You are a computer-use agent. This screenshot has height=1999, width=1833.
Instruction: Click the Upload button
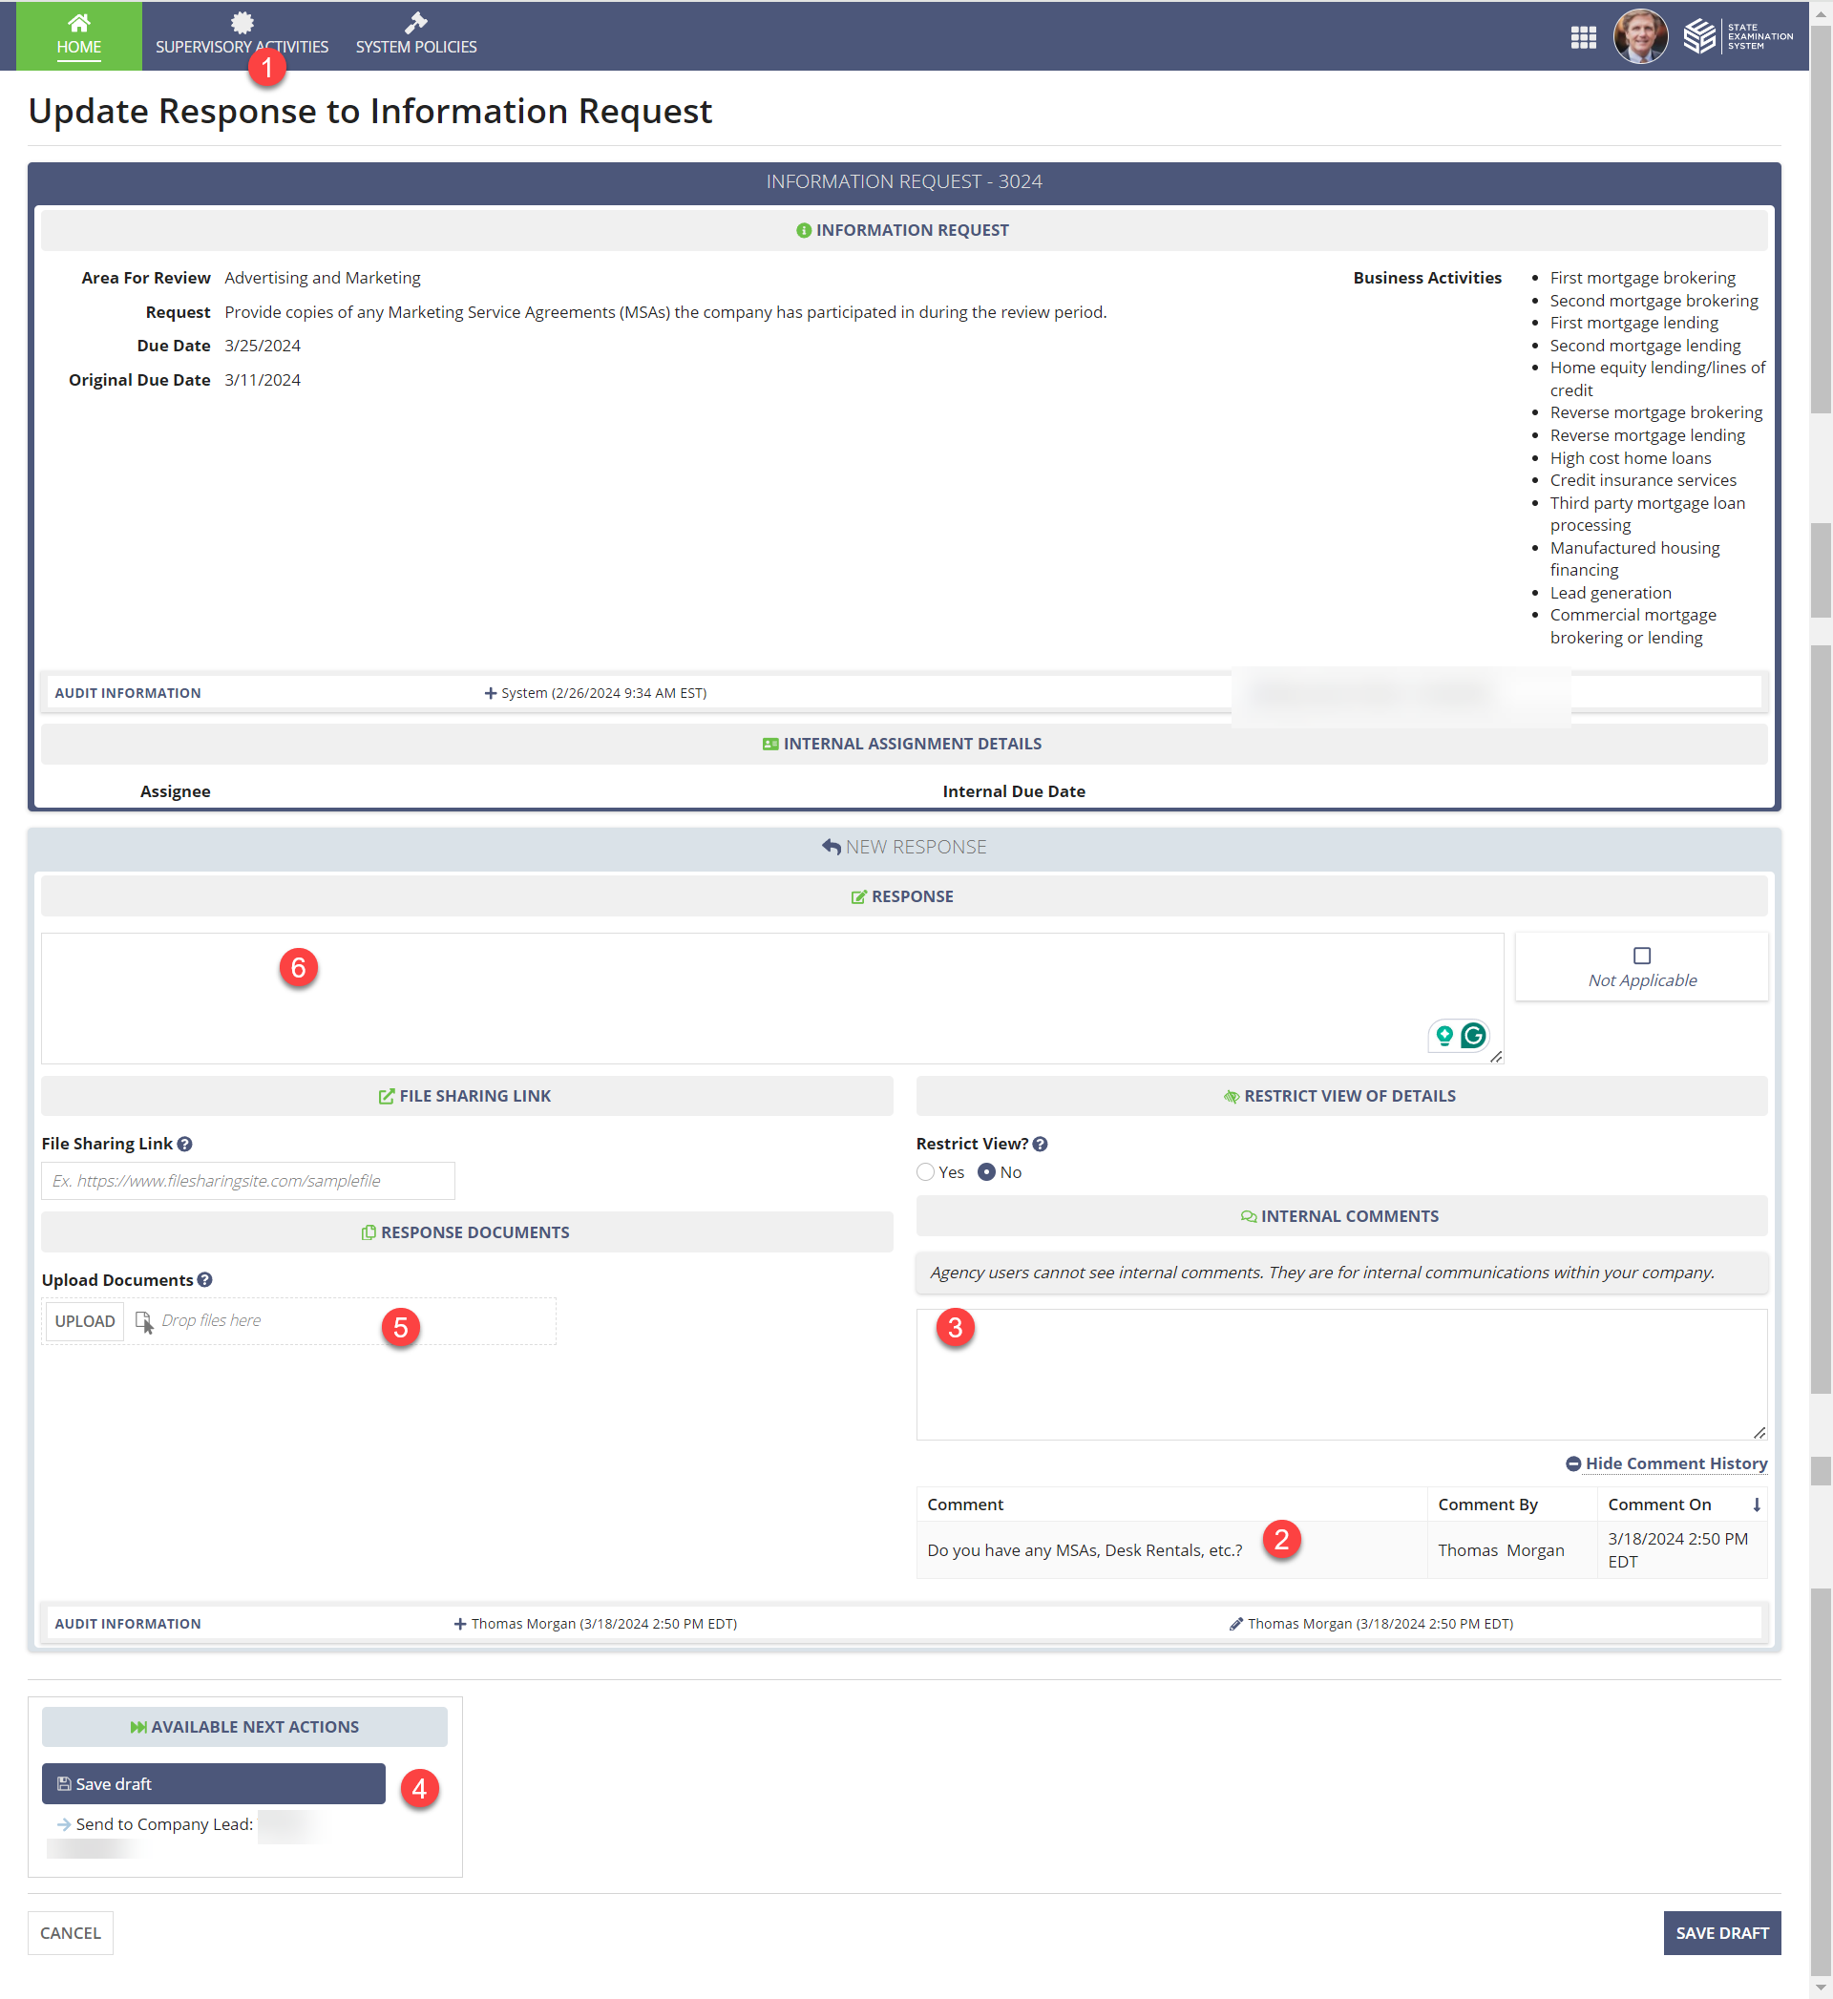pos(84,1321)
